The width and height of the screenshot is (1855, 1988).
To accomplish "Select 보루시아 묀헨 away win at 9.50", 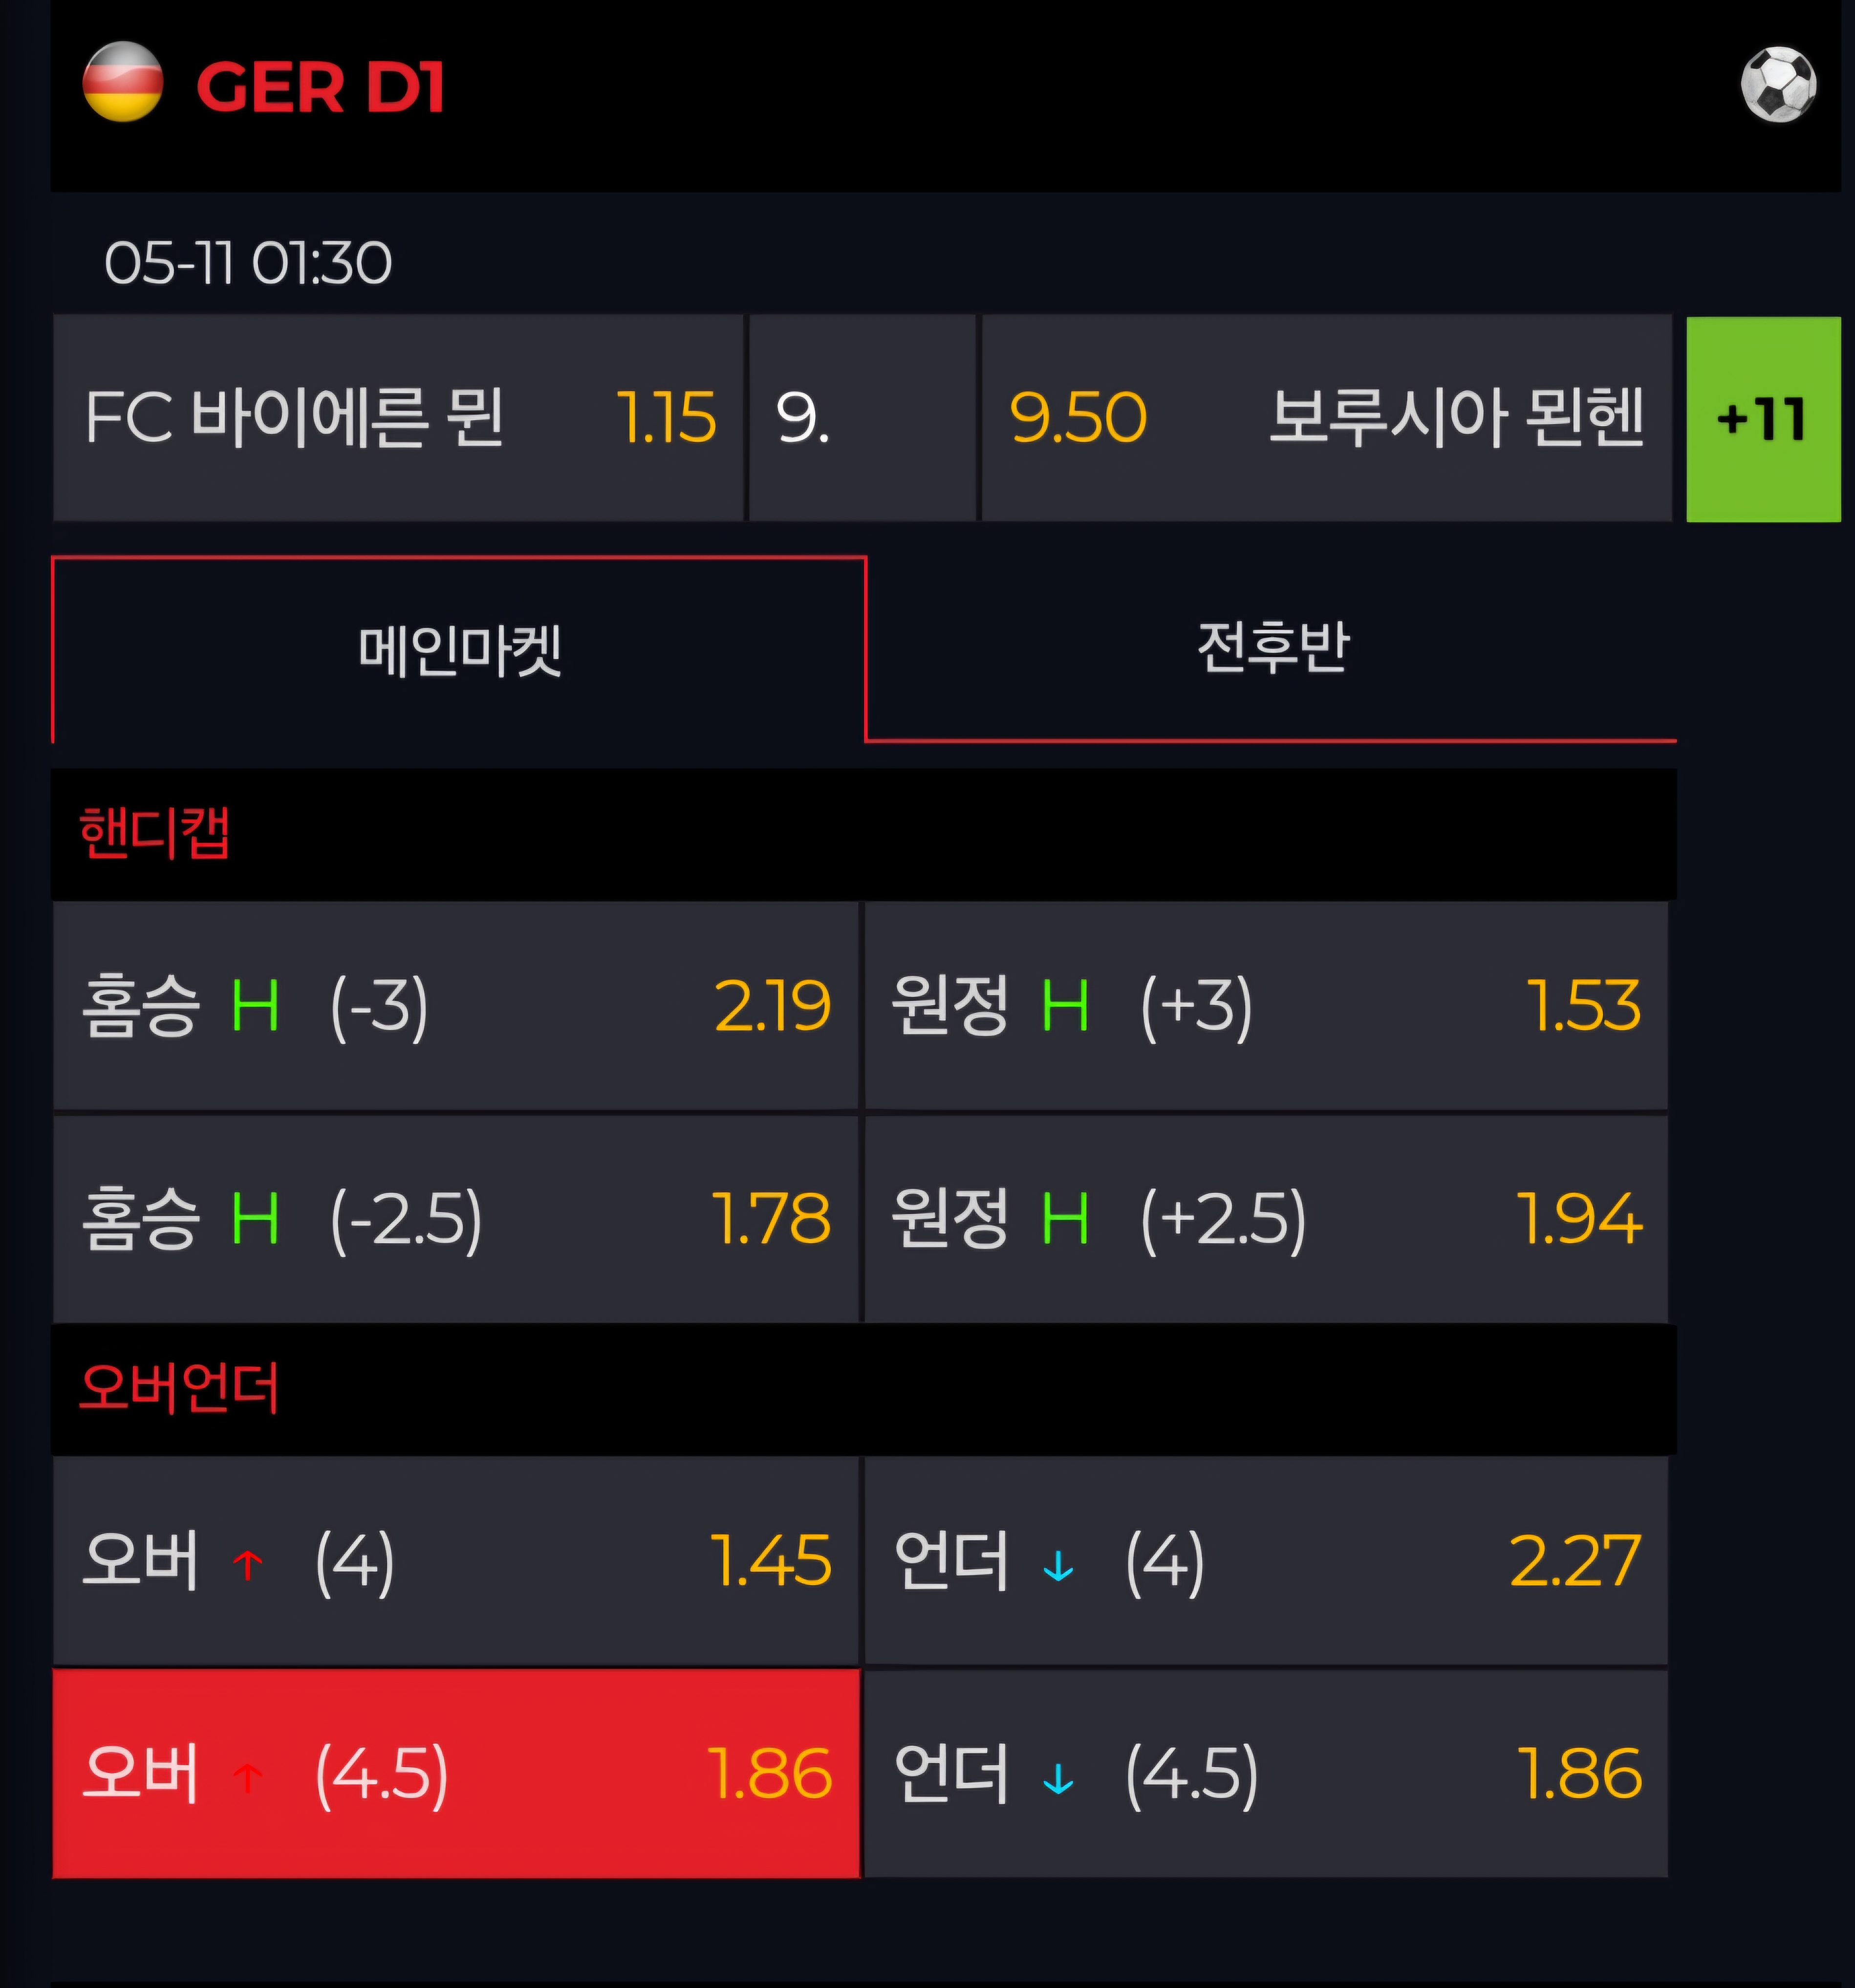I will point(1326,418).
